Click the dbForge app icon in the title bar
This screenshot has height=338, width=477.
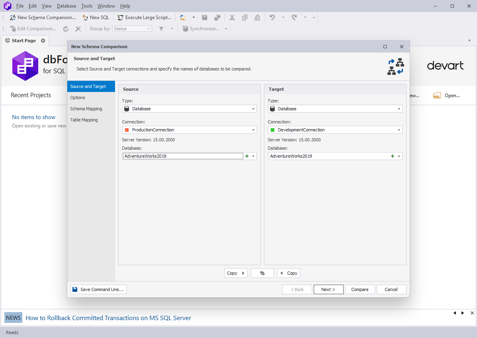pyautogui.click(x=7, y=6)
